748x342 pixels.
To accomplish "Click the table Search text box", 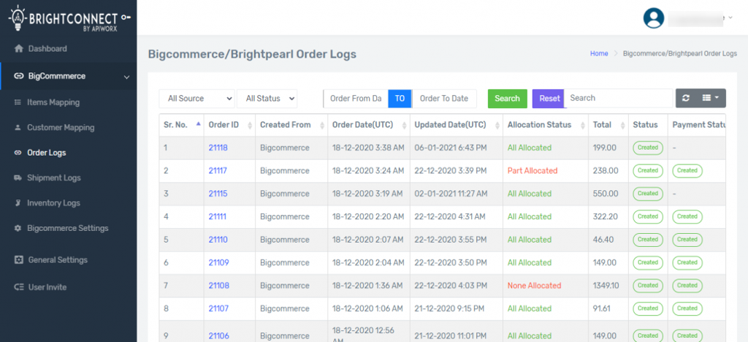I will coord(619,98).
